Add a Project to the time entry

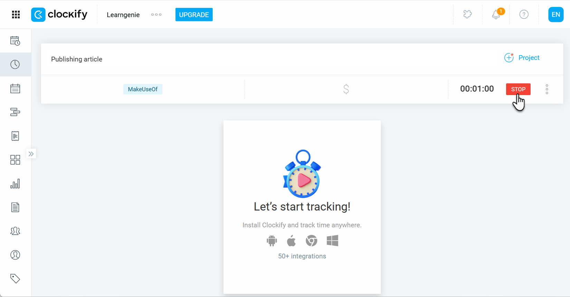tap(522, 58)
